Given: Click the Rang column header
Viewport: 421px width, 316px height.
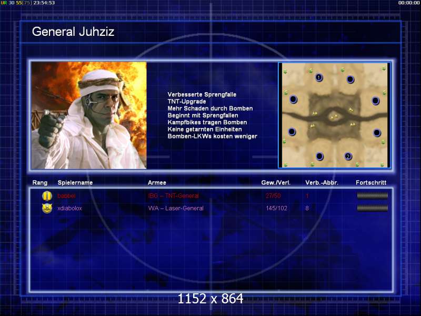Looking at the screenshot, I should point(40,183).
